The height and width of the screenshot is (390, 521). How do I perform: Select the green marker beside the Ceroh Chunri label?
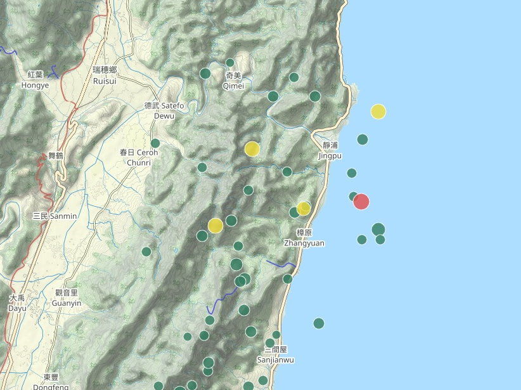click(155, 143)
